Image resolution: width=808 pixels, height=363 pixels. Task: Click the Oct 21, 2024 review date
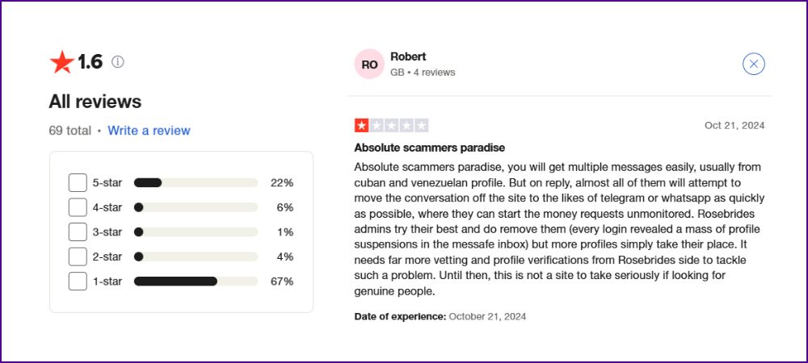(734, 126)
